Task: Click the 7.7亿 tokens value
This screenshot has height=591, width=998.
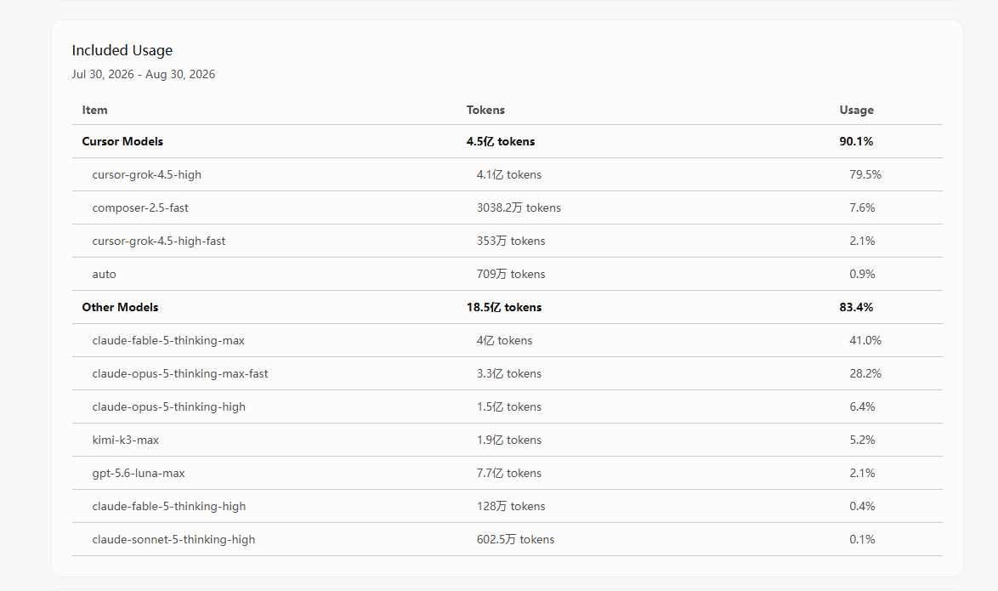Action: click(508, 473)
